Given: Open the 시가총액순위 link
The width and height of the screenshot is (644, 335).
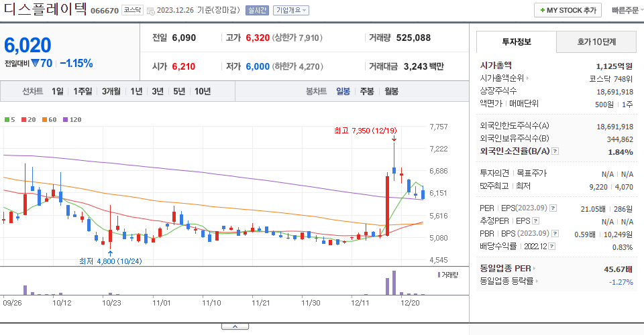Looking at the screenshot, I should point(504,78).
